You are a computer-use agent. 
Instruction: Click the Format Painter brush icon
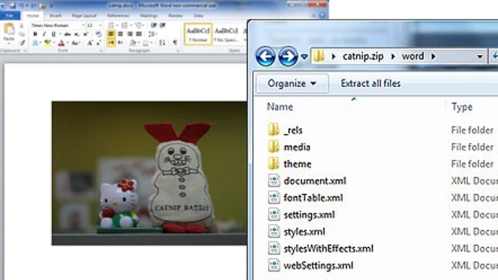22,42
